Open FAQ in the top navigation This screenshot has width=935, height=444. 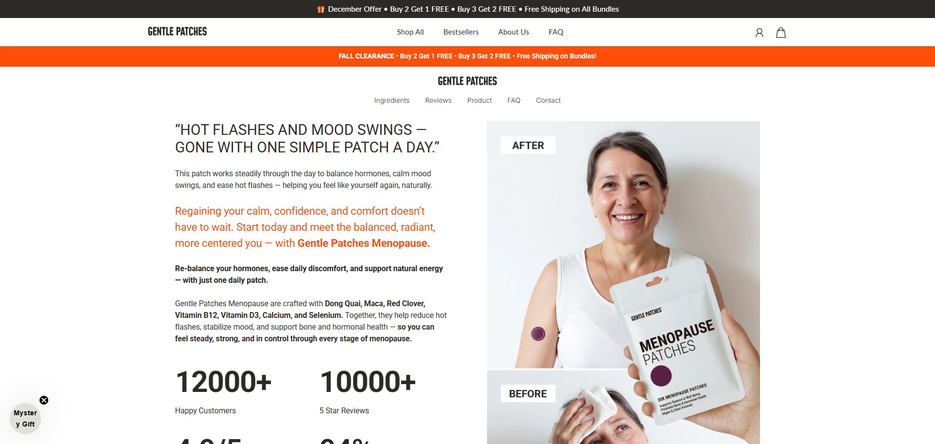[x=556, y=32]
